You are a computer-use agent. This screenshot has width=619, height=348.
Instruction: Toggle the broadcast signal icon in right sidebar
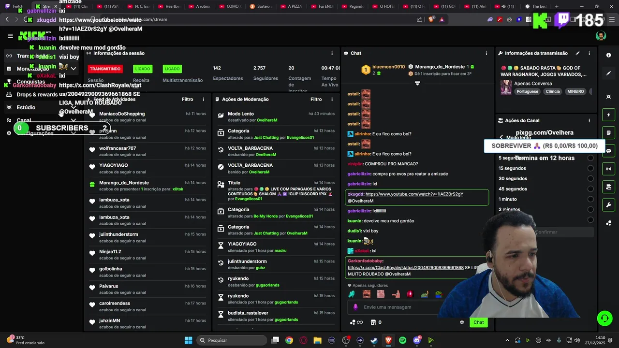click(x=609, y=169)
